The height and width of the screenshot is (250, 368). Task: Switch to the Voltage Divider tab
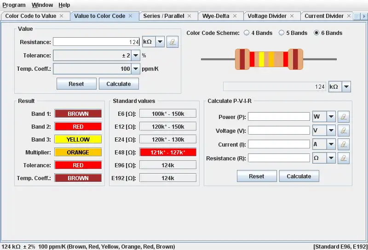click(267, 16)
